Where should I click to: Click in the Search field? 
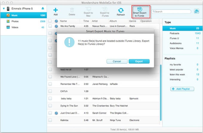click(x=171, y=12)
